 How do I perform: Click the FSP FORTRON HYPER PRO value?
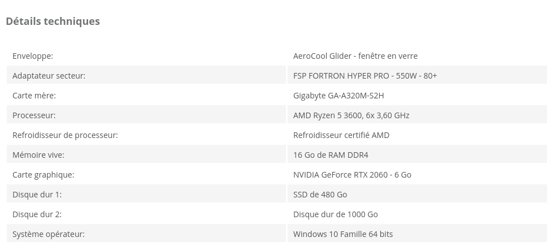point(365,76)
